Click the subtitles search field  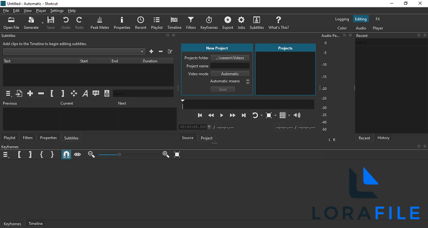143,93
